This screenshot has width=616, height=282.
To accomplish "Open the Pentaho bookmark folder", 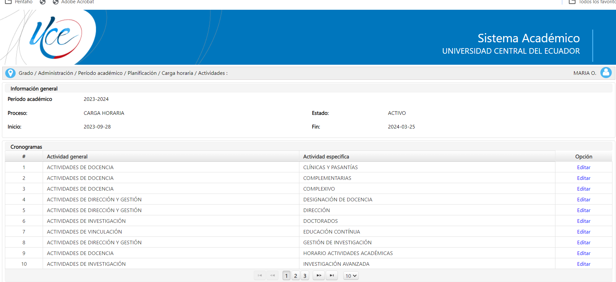I will 19,2.
